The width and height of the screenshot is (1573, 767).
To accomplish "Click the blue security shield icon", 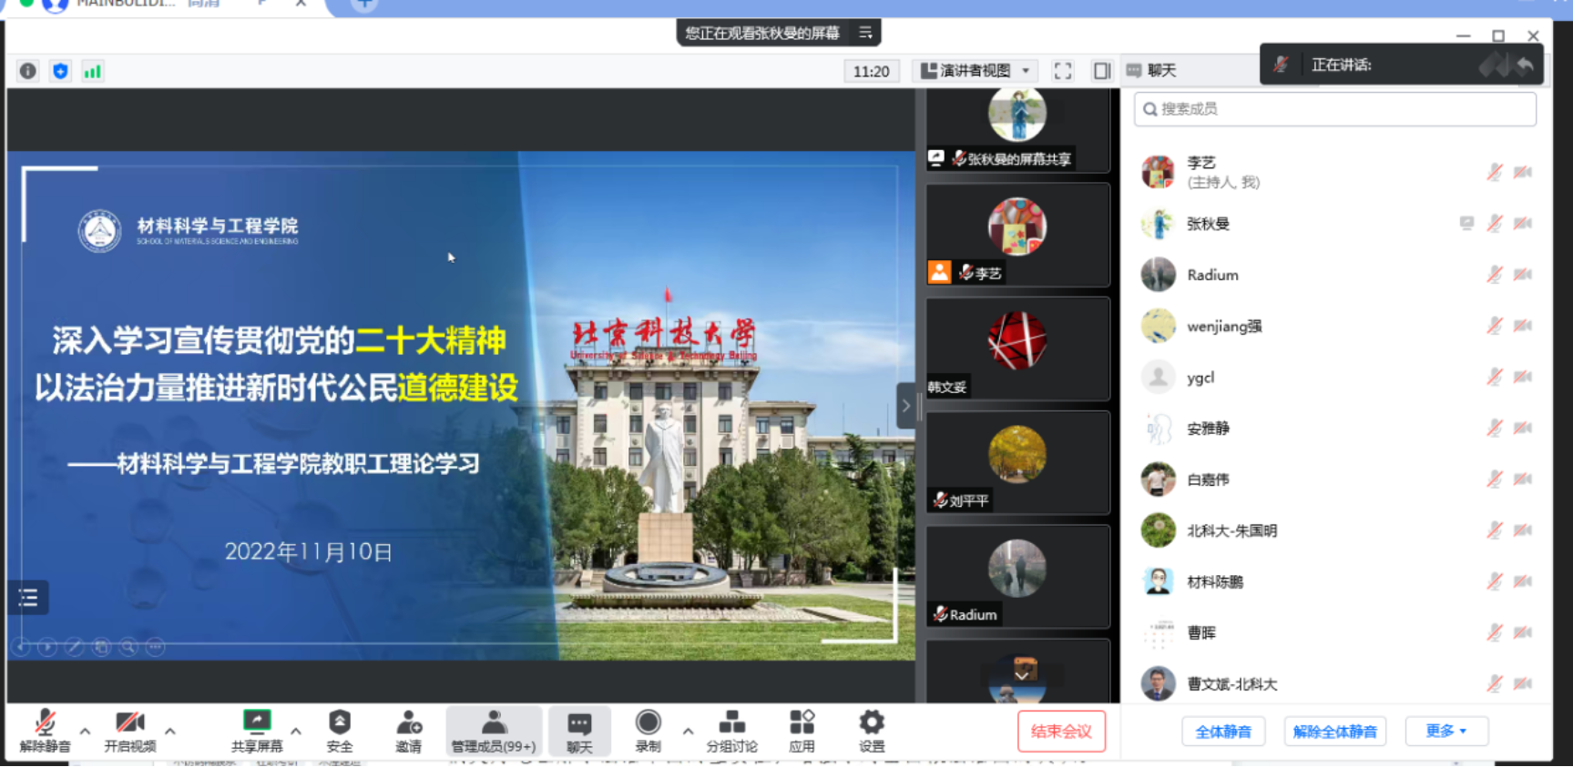I will pyautogui.click(x=60, y=71).
